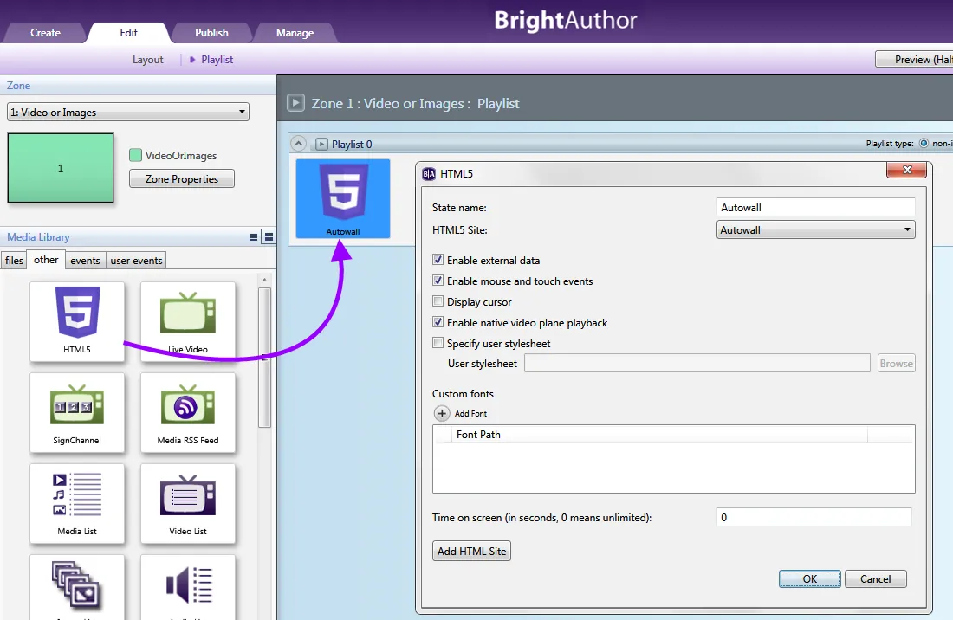The image size is (953, 620).
Task: Click the Autowall HTML5 state in playlist
Action: (x=343, y=198)
